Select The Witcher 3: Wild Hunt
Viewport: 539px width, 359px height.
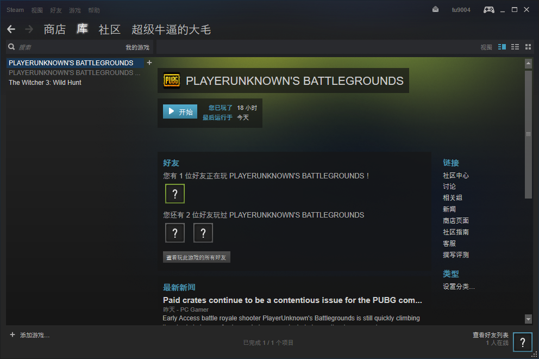pos(45,83)
